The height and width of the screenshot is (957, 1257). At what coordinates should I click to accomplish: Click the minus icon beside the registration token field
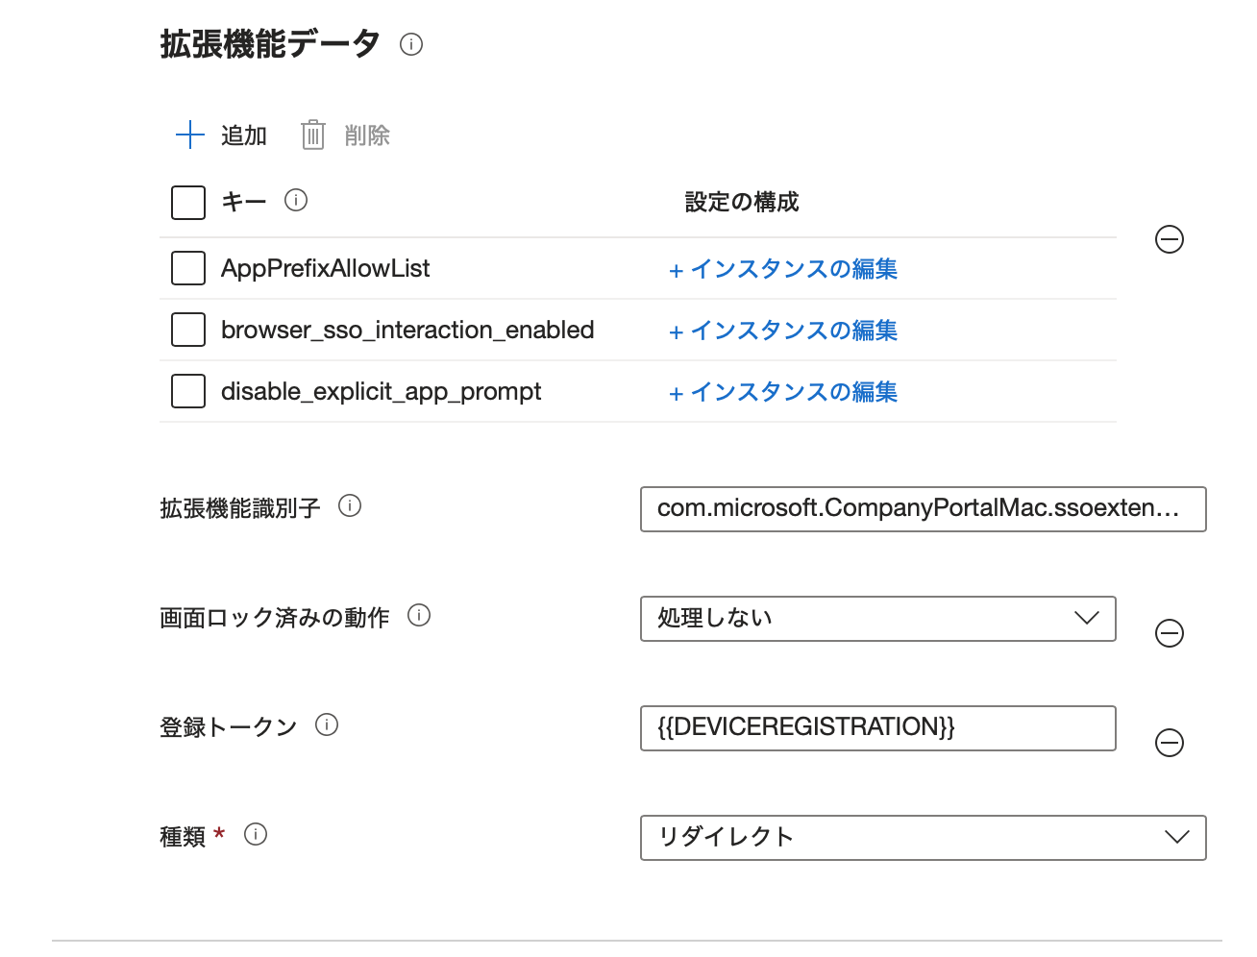1170,742
